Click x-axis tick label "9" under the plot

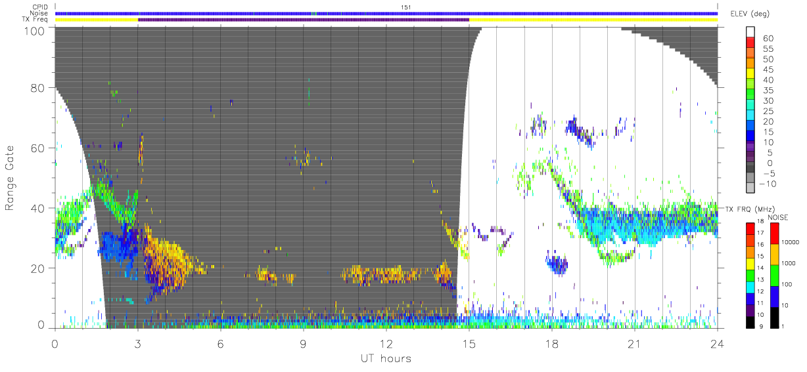pyautogui.click(x=304, y=344)
